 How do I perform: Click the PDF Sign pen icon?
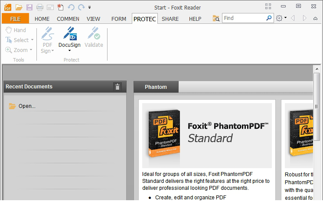(x=47, y=33)
